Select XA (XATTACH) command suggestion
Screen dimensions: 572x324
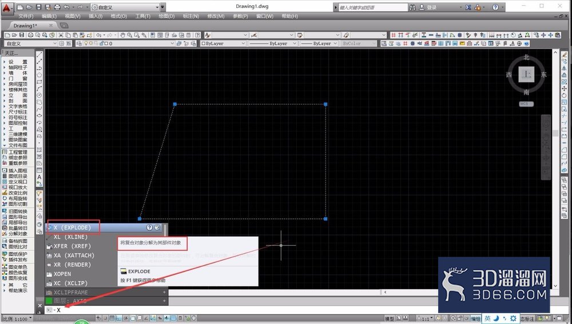74,256
